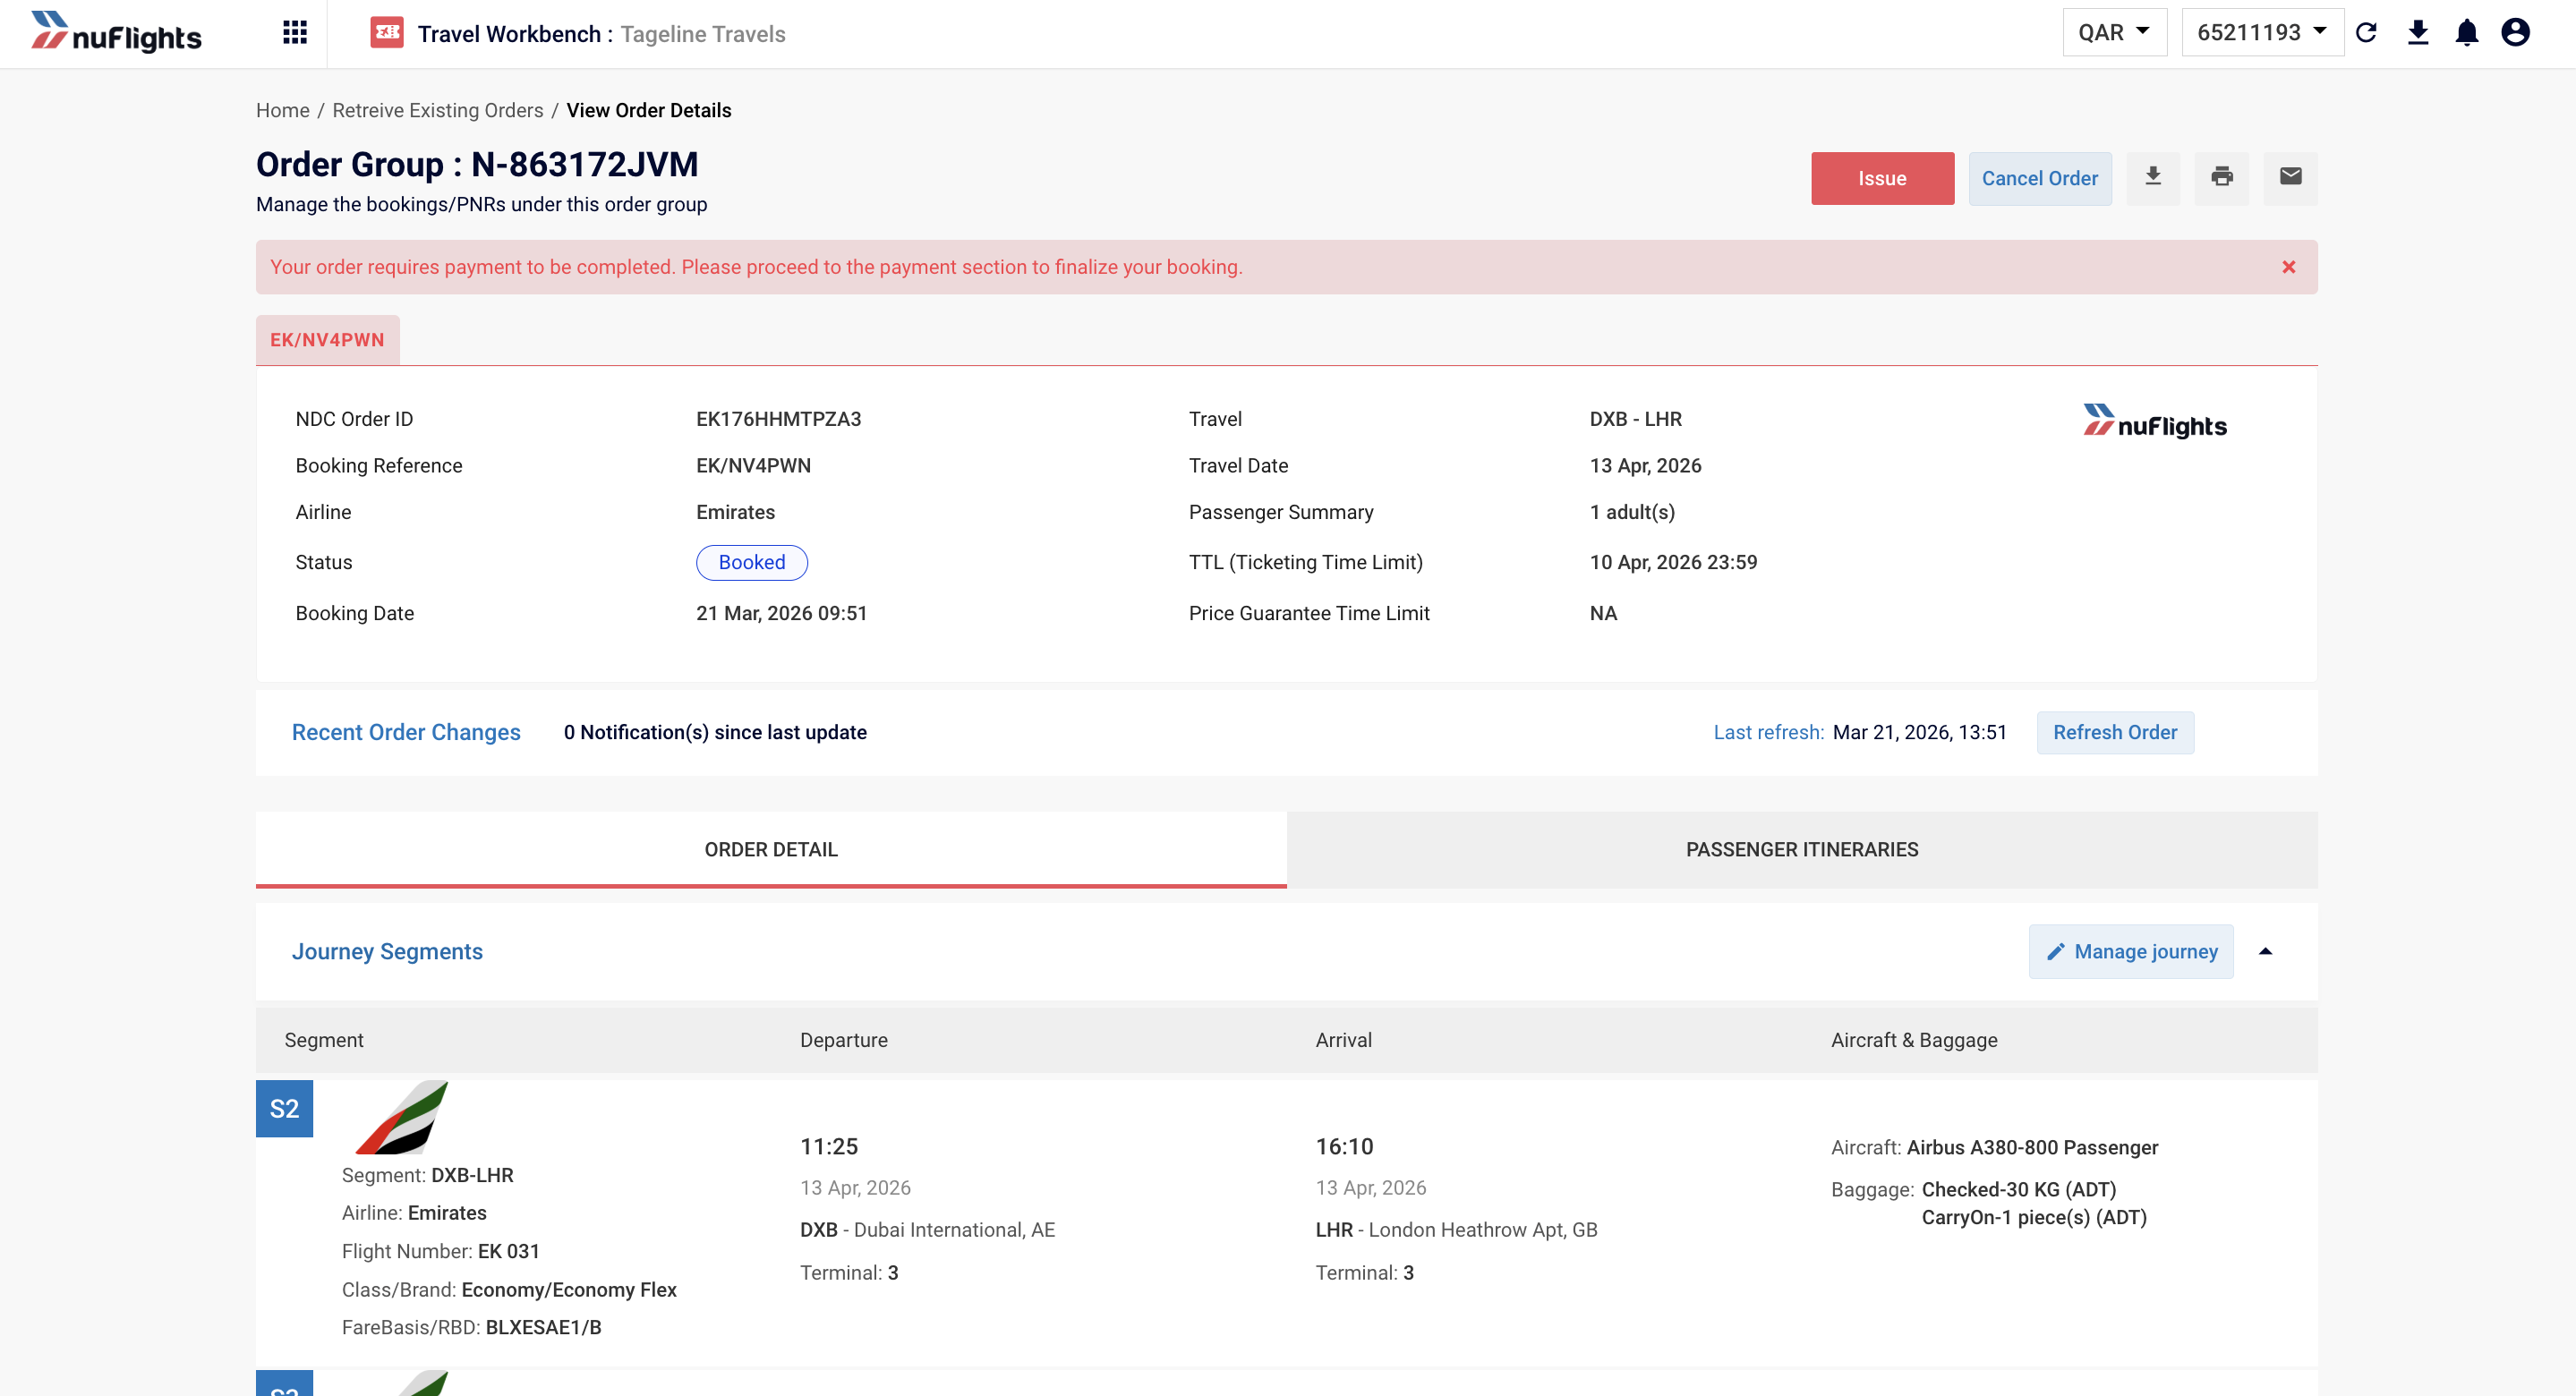Click the arrival time 16:10
The image size is (2576, 1396).
coord(1345,1147)
